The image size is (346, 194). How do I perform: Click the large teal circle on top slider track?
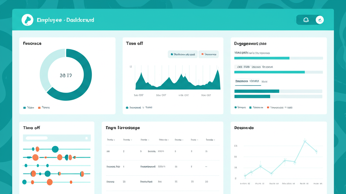click(x=55, y=149)
